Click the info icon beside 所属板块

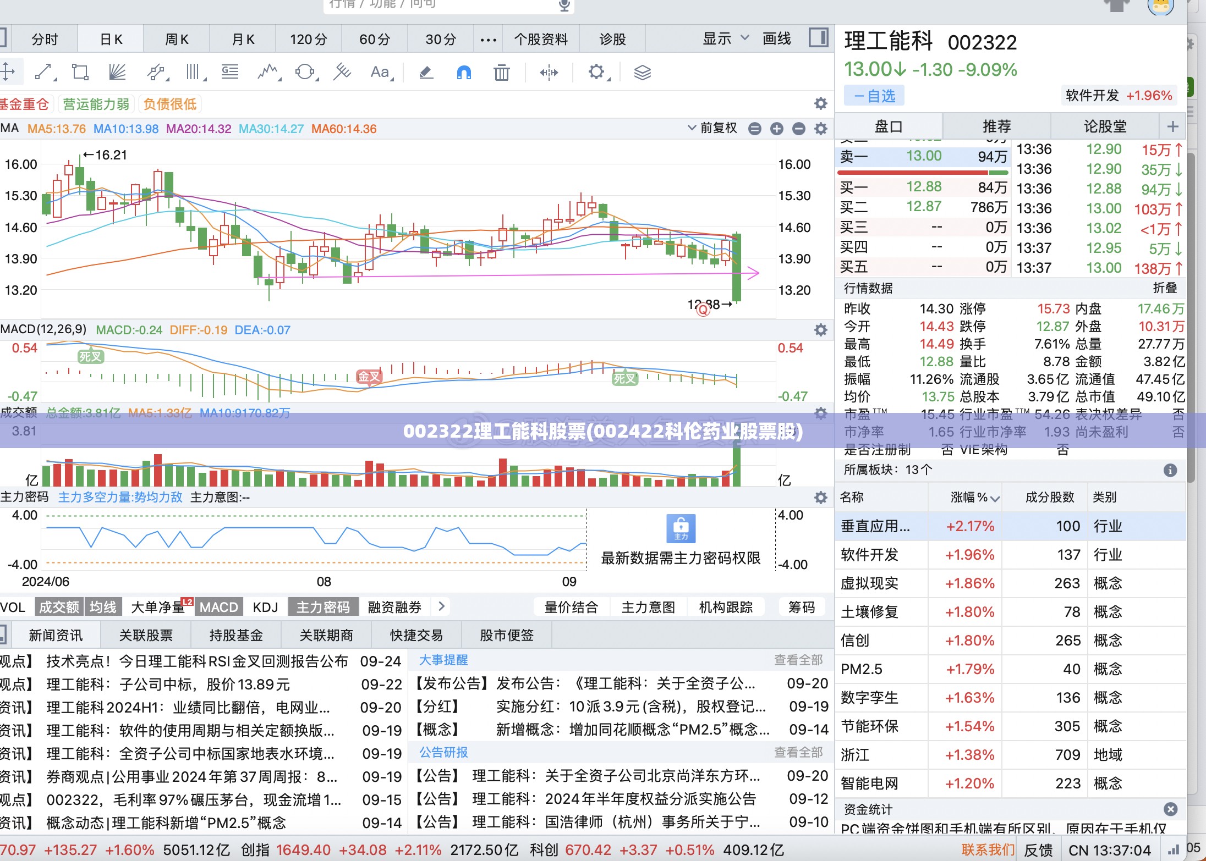point(1170,470)
